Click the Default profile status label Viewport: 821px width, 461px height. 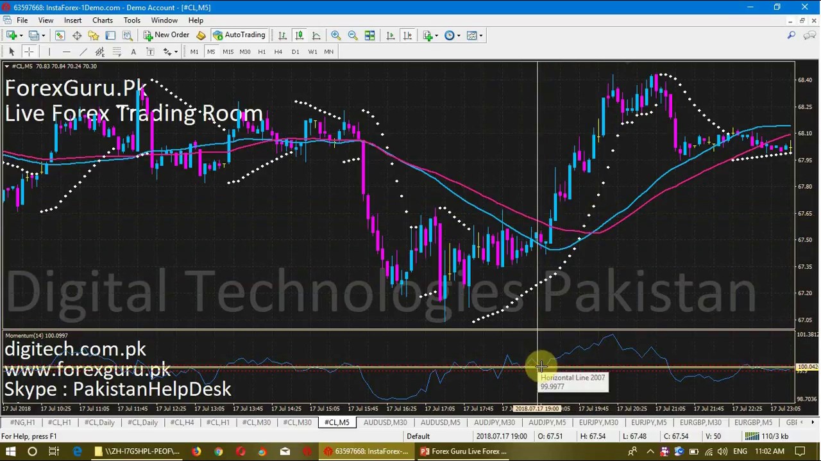[418, 437]
